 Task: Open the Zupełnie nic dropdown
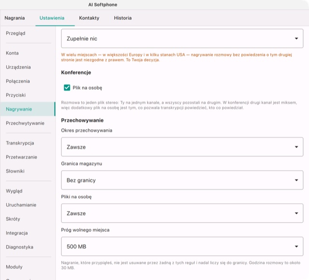[x=182, y=39]
